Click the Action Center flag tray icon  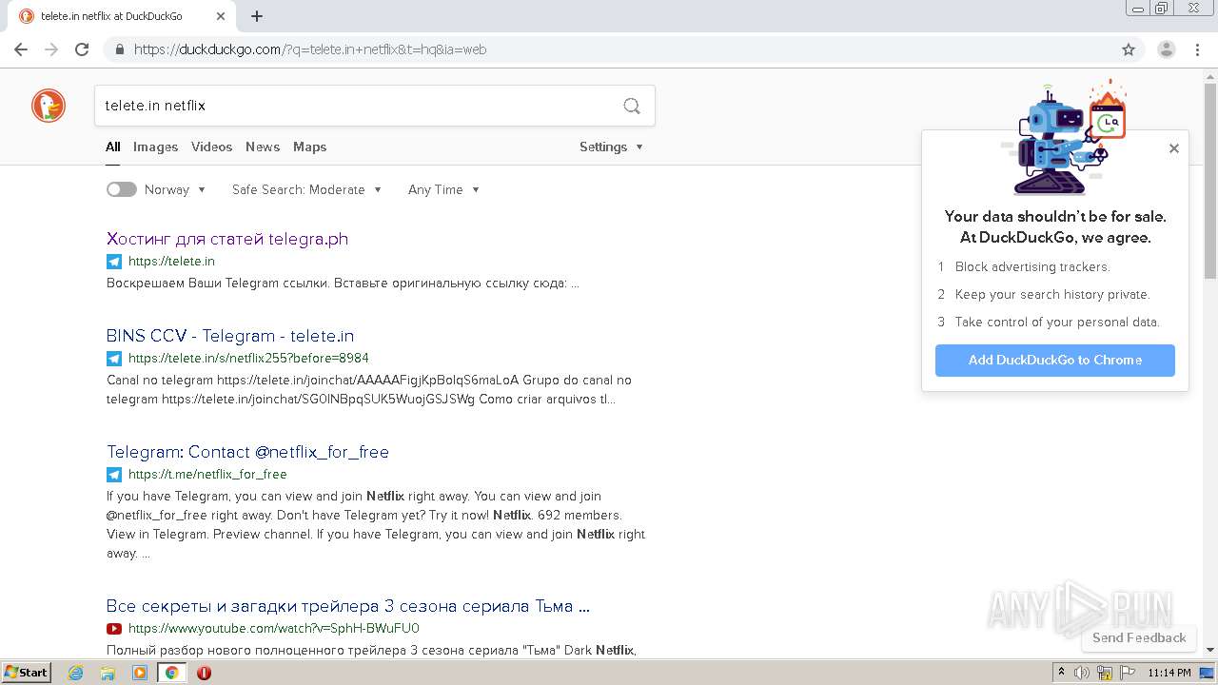click(1128, 673)
